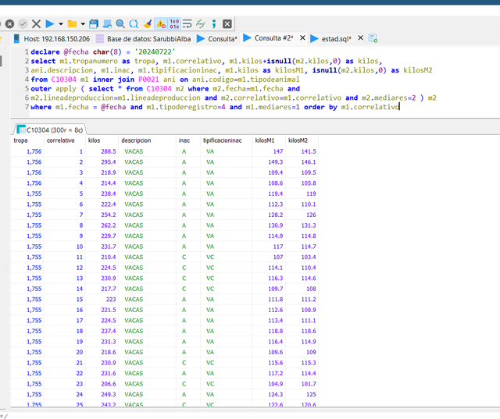This screenshot has height=419, width=500.
Task: Run the query with the blue play icon
Action: point(50,24)
